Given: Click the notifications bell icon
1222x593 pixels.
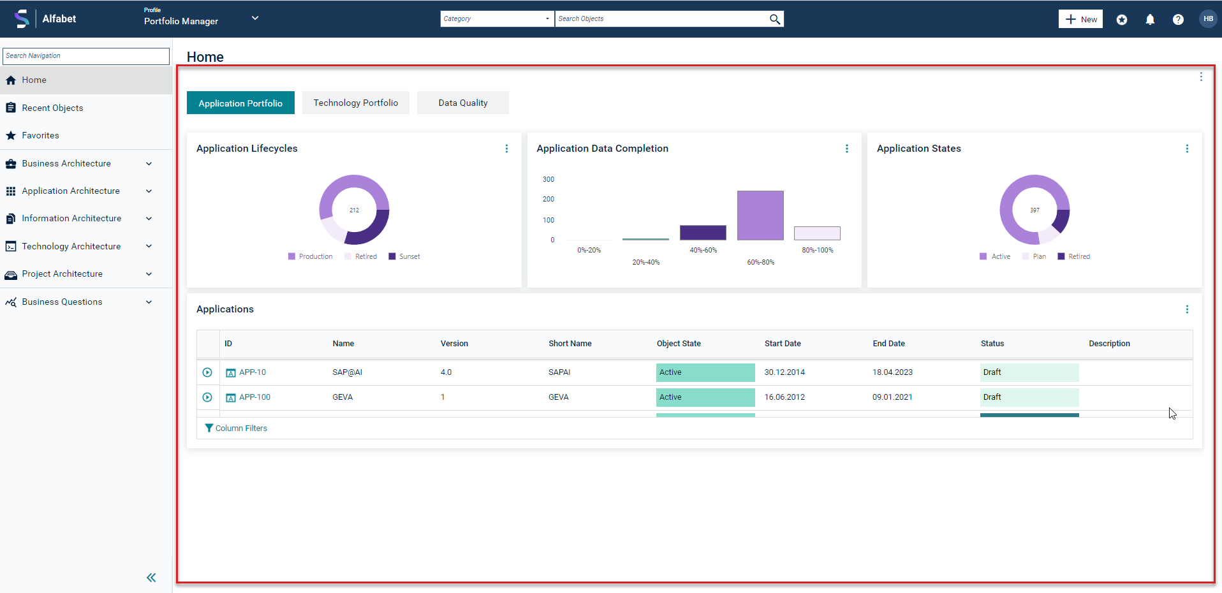Looking at the screenshot, I should coord(1150,20).
